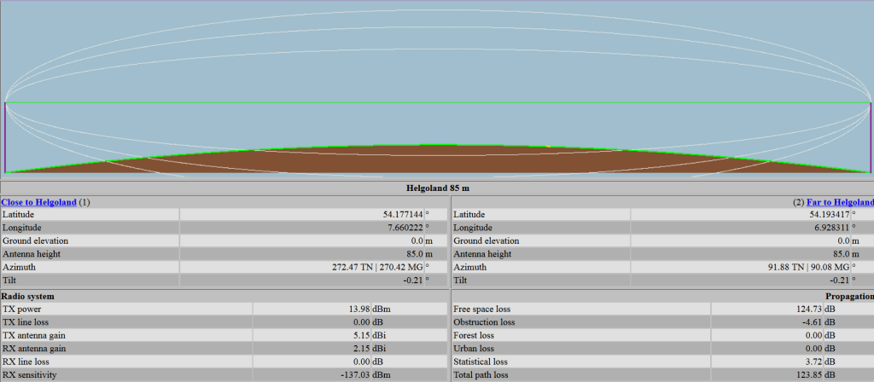The width and height of the screenshot is (874, 382).
Task: Select longitude value 7.660222
Action: 403,228
